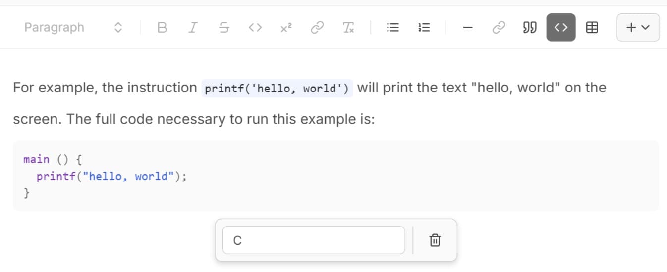Click inside the printf line in code block
The image size is (667, 272).
[x=111, y=177]
